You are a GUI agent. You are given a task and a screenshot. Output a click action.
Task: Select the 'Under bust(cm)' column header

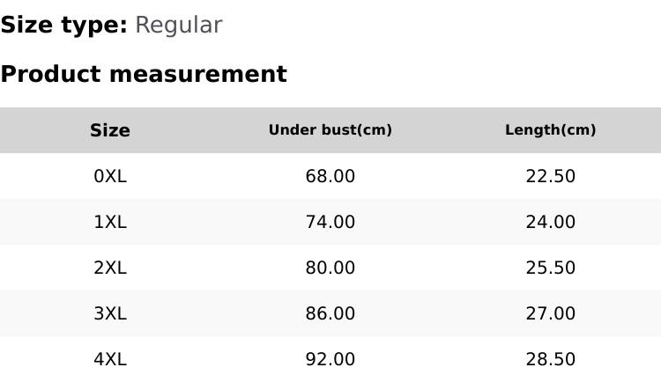click(x=330, y=130)
